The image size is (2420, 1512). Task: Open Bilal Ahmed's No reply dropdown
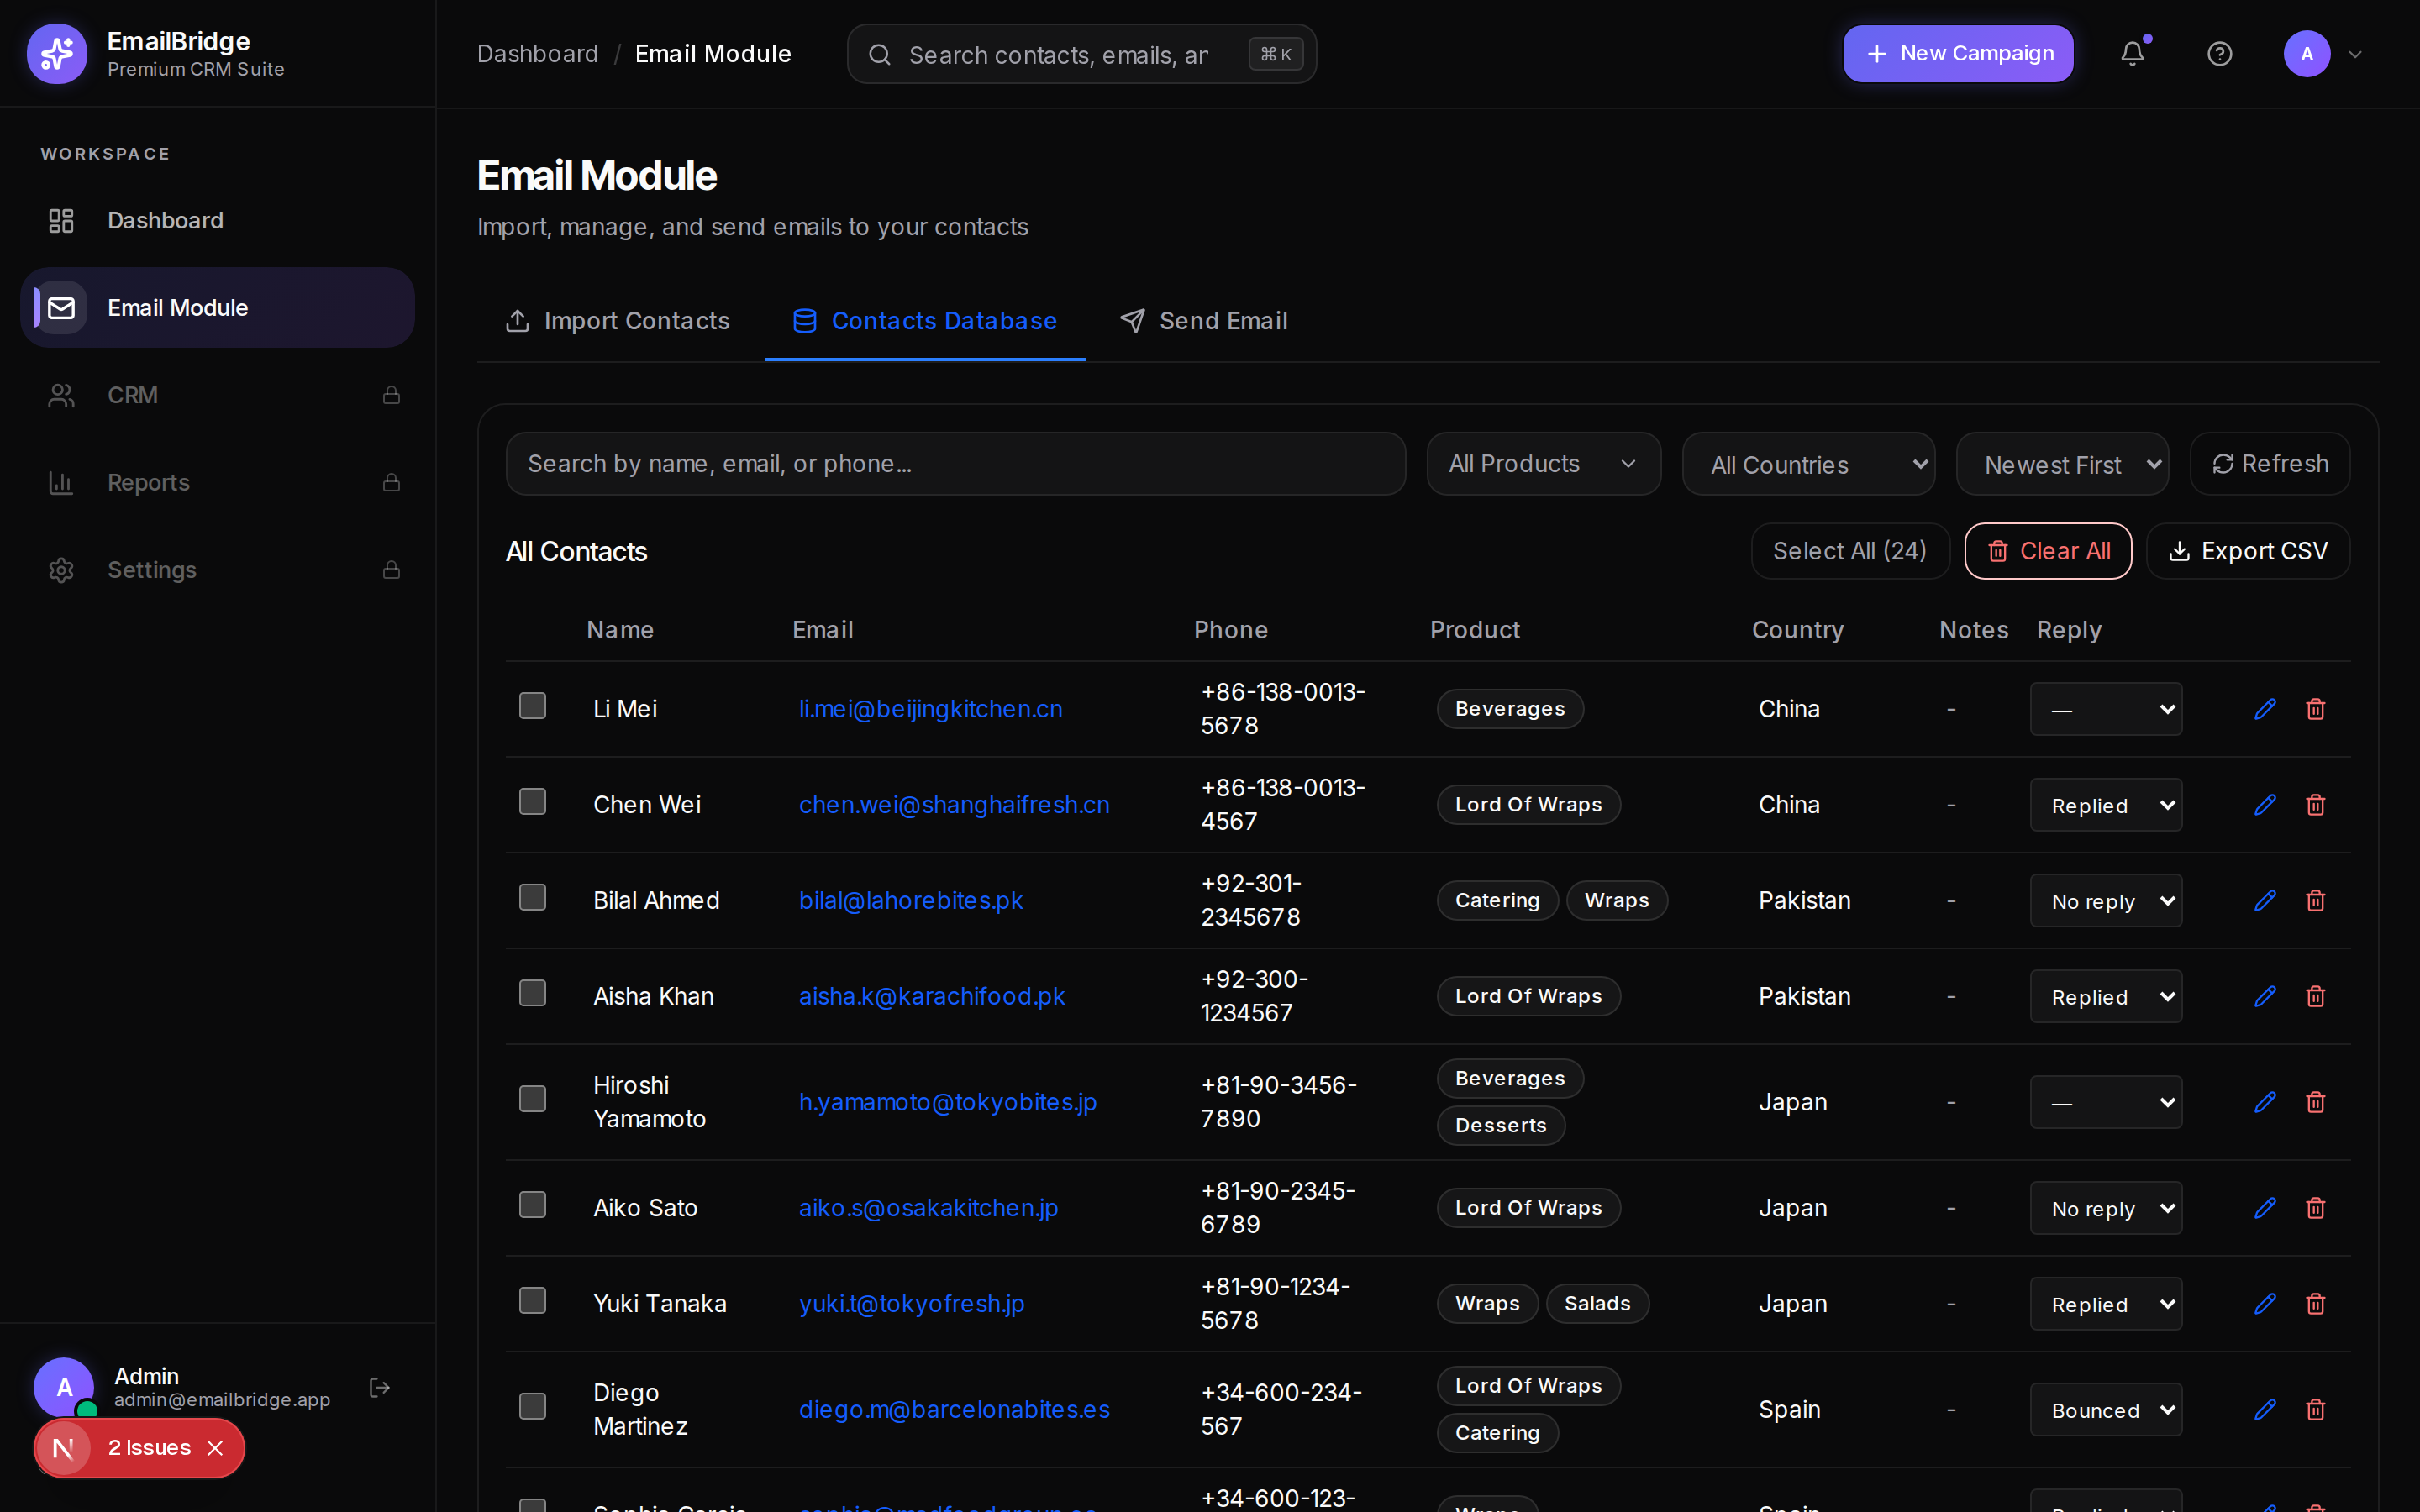pos(2106,901)
